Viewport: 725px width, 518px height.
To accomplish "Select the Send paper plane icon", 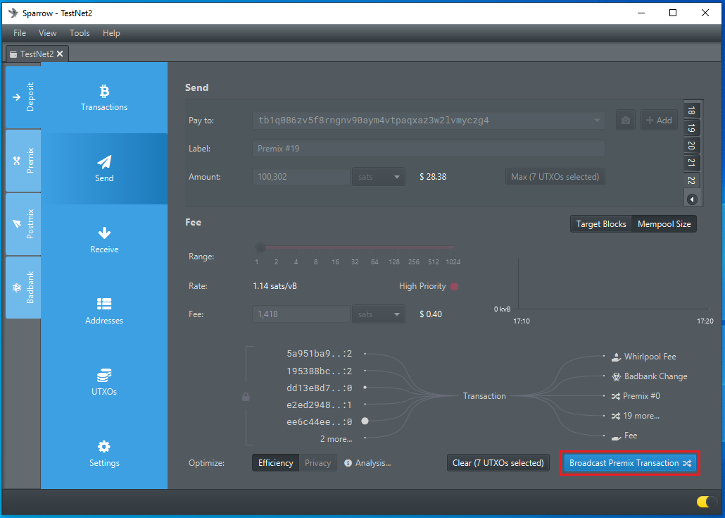I will pos(104,161).
